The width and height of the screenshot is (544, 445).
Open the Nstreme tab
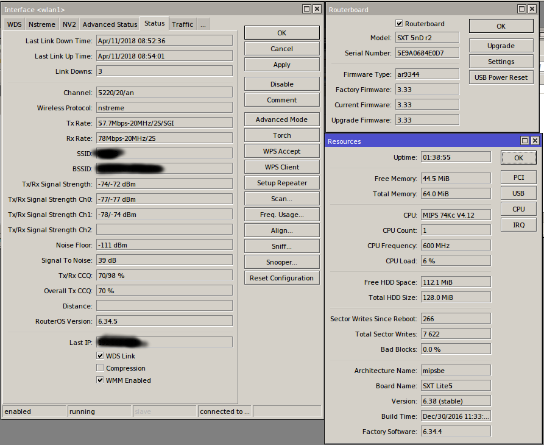coord(41,24)
